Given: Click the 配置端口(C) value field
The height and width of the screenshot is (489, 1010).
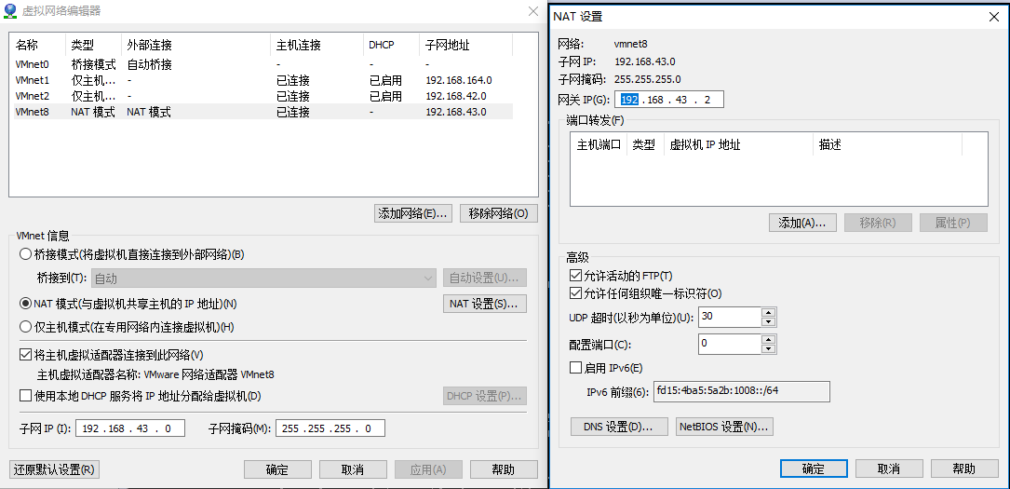Looking at the screenshot, I should pos(730,344).
